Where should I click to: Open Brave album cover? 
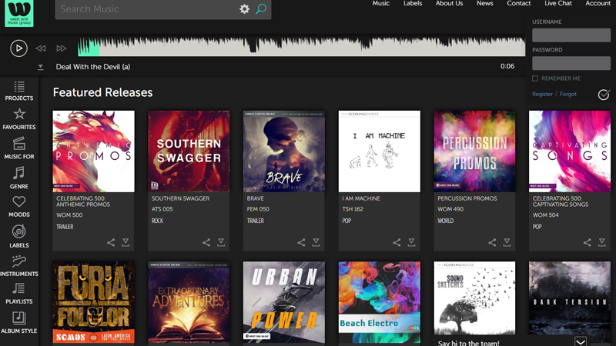click(284, 151)
